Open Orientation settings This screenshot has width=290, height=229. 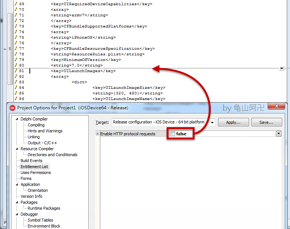(x=38, y=190)
